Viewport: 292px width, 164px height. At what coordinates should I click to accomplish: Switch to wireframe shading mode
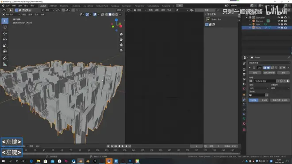coord(107,14)
